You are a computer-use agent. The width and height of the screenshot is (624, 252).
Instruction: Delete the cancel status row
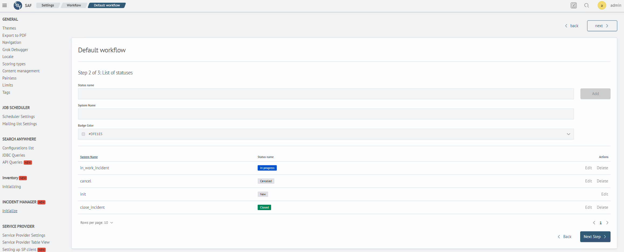602,181
